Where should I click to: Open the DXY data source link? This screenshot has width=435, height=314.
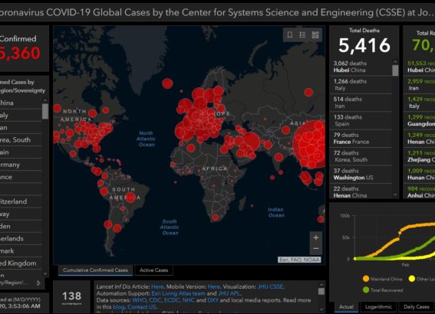[213, 300]
